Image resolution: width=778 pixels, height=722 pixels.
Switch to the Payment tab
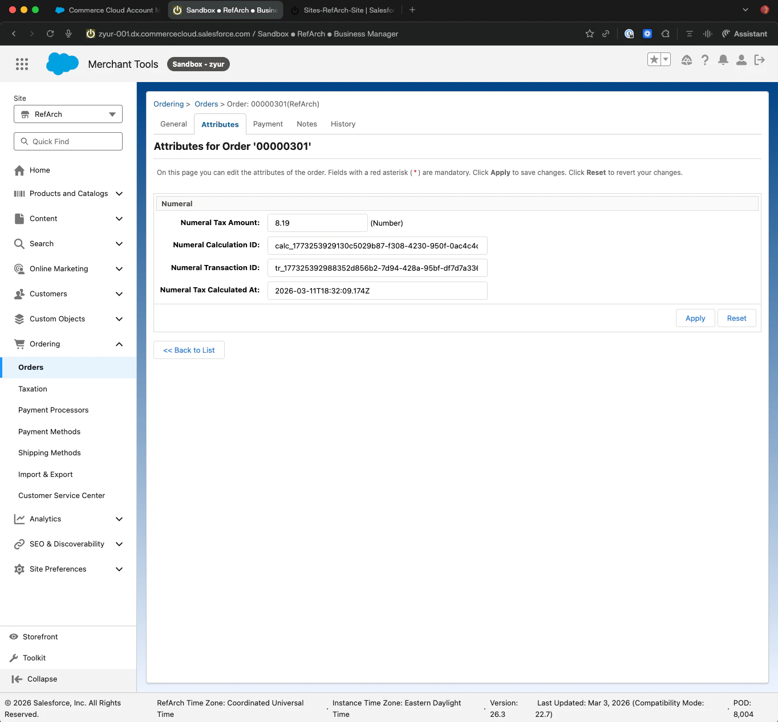(x=268, y=124)
